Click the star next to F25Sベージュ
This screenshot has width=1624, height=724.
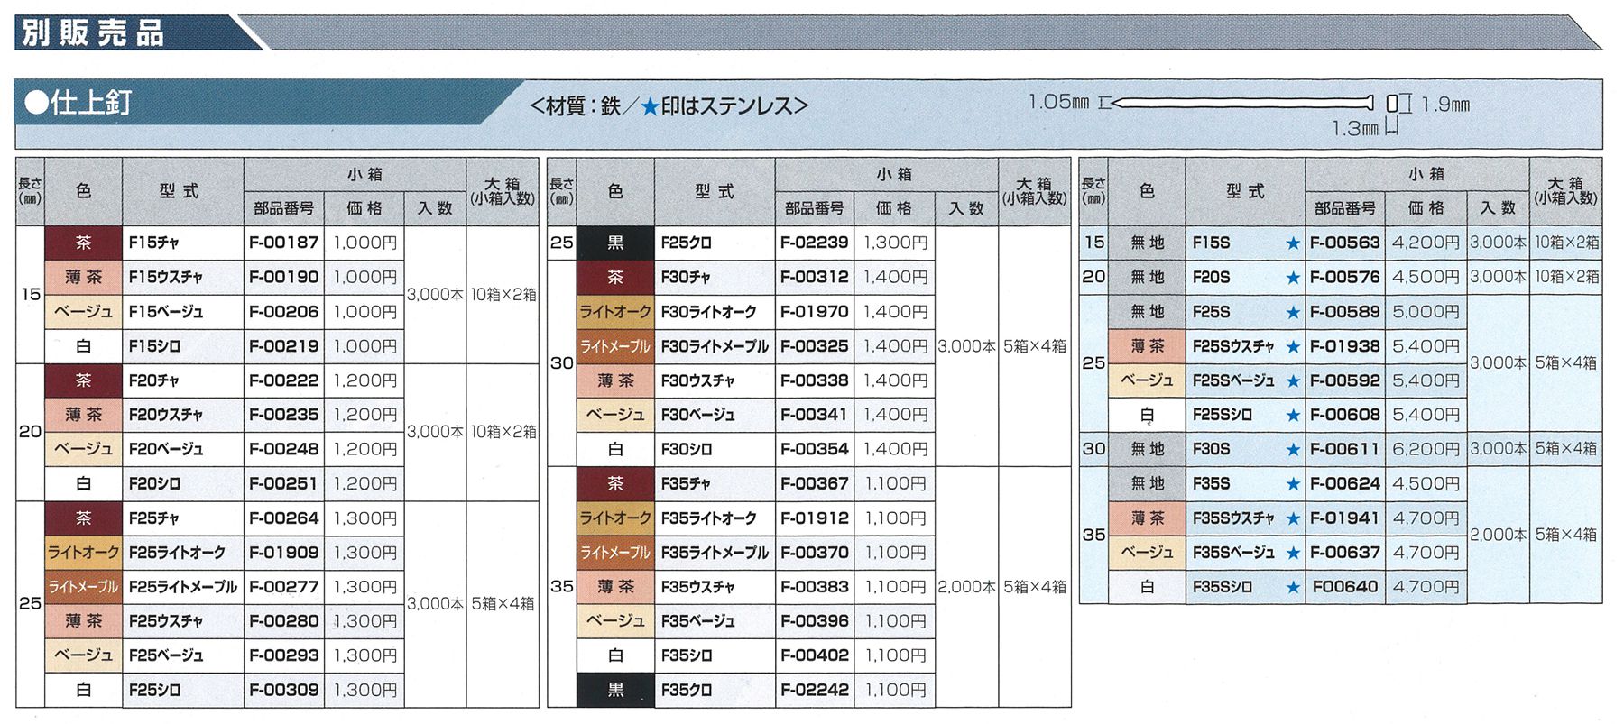coord(1293,380)
